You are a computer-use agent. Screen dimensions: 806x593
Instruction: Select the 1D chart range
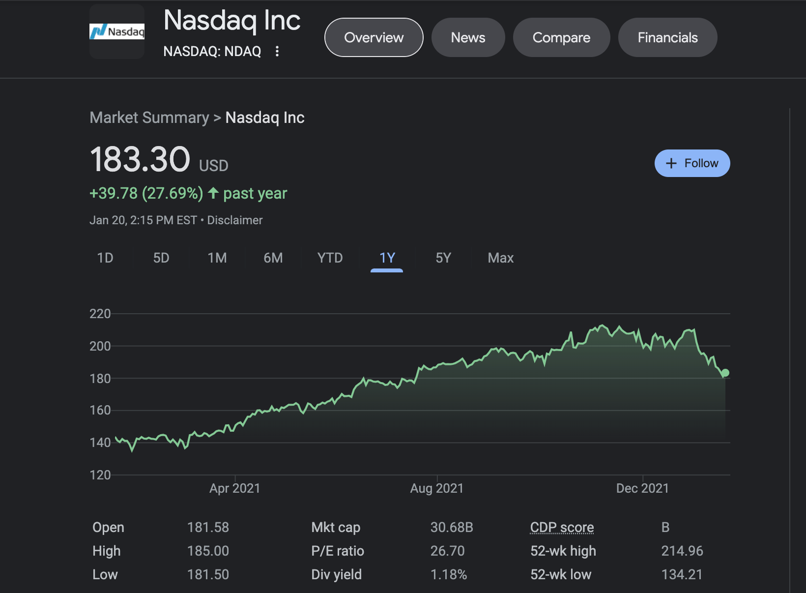(x=105, y=258)
